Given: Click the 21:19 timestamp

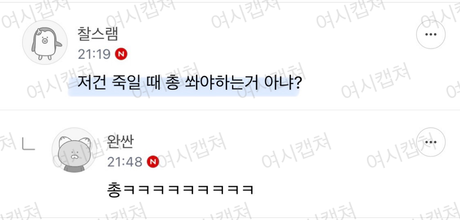Looking at the screenshot, I should 94,54.
